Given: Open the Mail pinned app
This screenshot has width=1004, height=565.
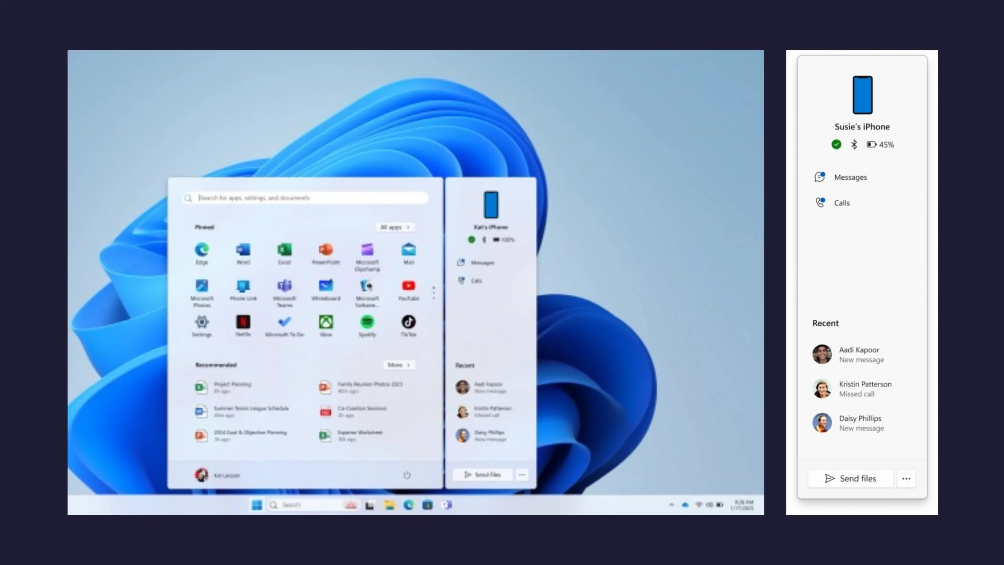Looking at the screenshot, I should [x=408, y=253].
